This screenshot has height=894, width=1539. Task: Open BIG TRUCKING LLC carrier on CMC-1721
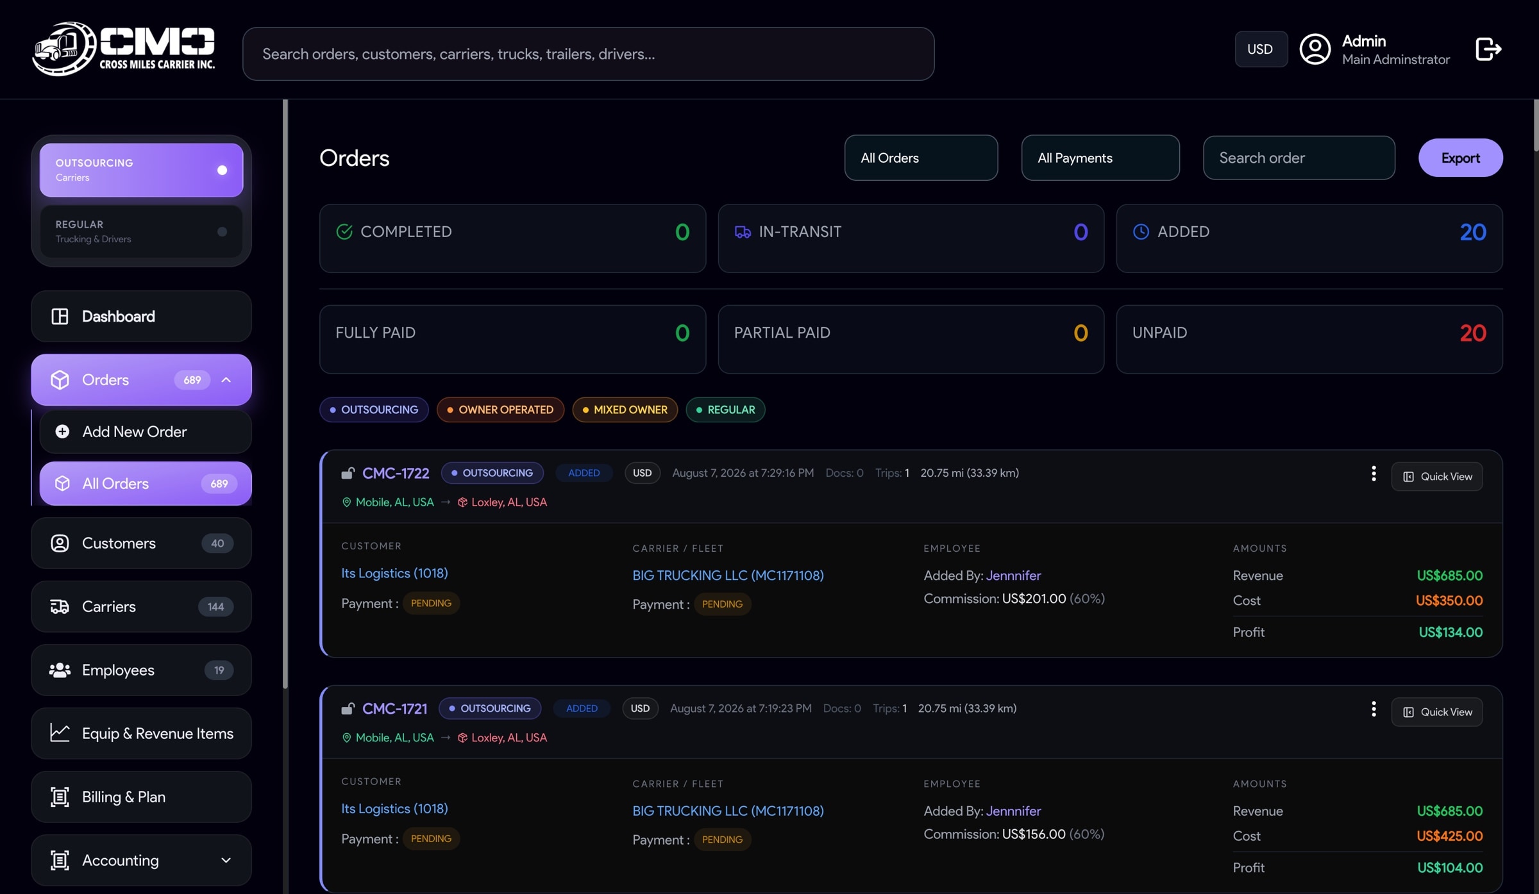[x=728, y=811]
